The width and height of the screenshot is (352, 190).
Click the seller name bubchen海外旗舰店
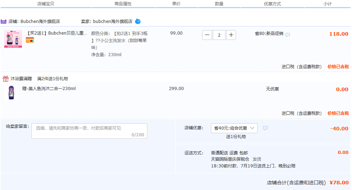coord(113,21)
